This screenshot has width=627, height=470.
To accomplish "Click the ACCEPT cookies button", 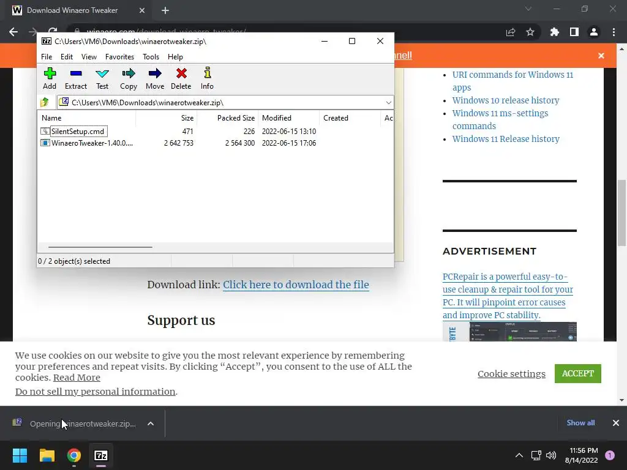I will (577, 373).
